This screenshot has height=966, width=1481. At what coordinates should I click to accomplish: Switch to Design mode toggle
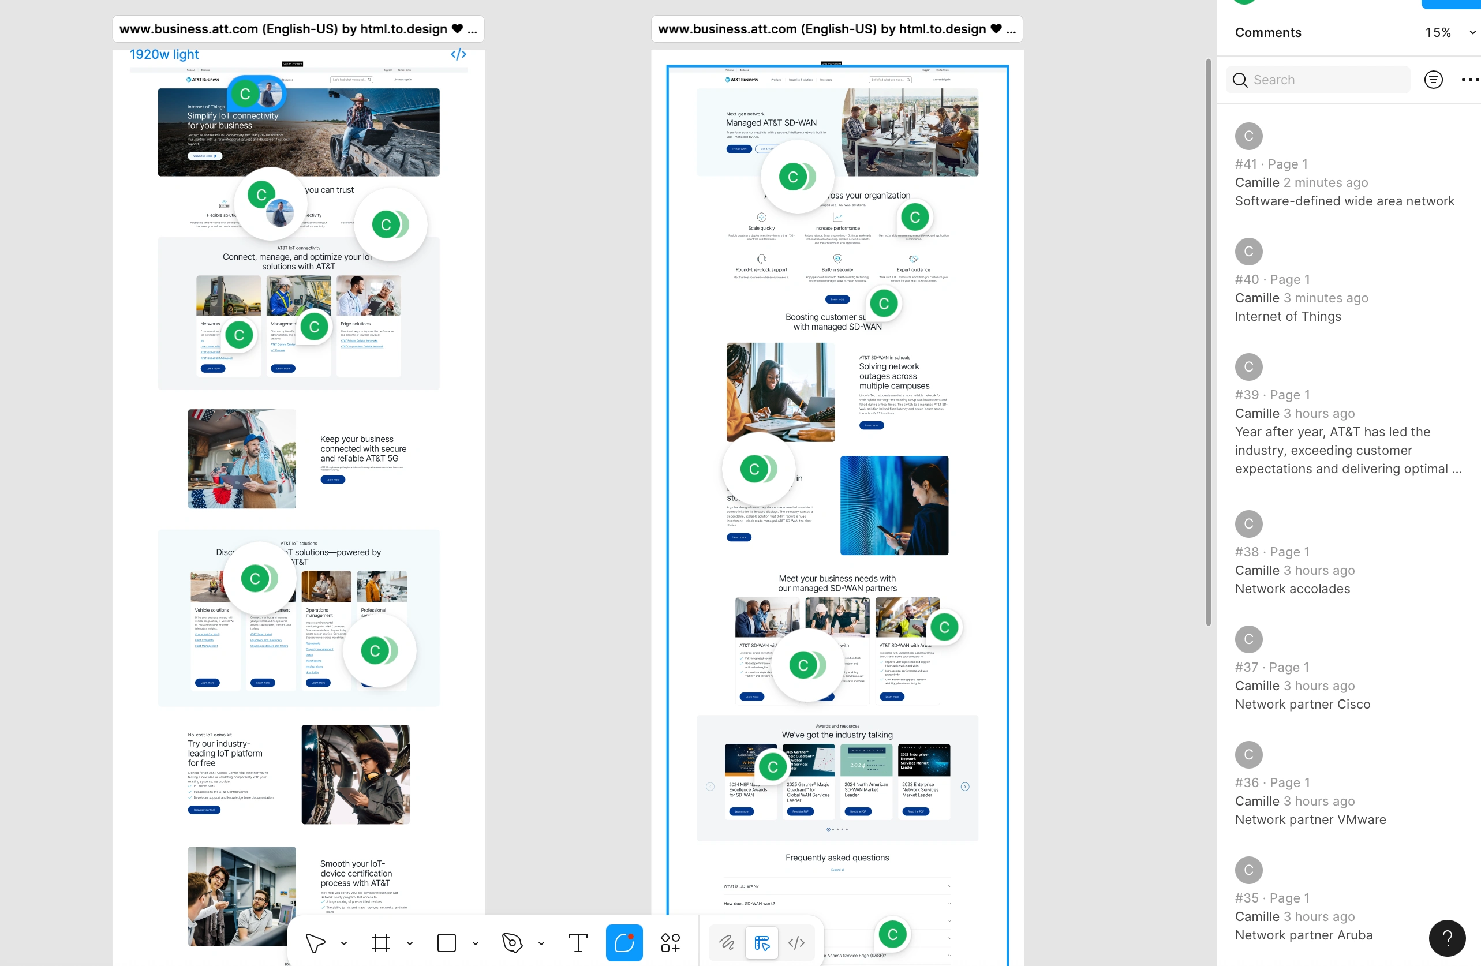coord(762,943)
